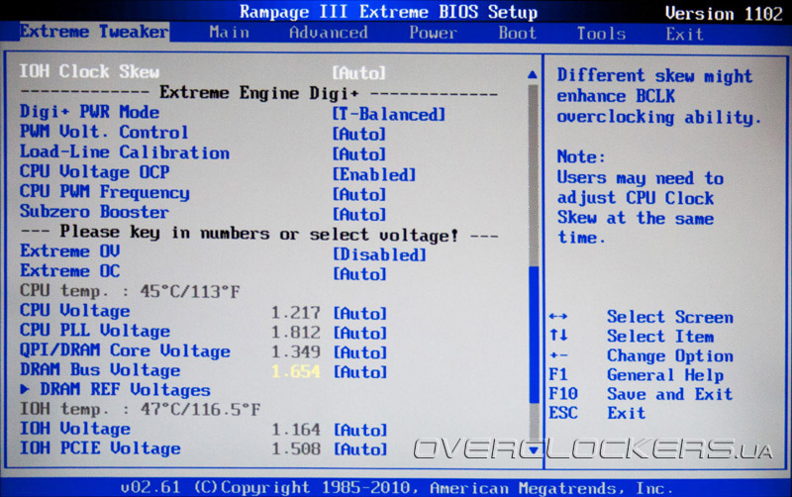Select CPU Voltage [Auto] field
Screen dimensions: 792x497
[x=359, y=314]
